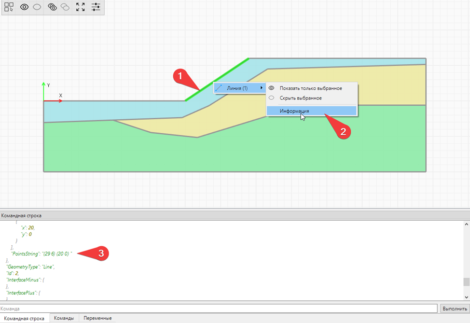Choose Показать только выбранное in context menu
470x323 pixels.
click(310, 88)
